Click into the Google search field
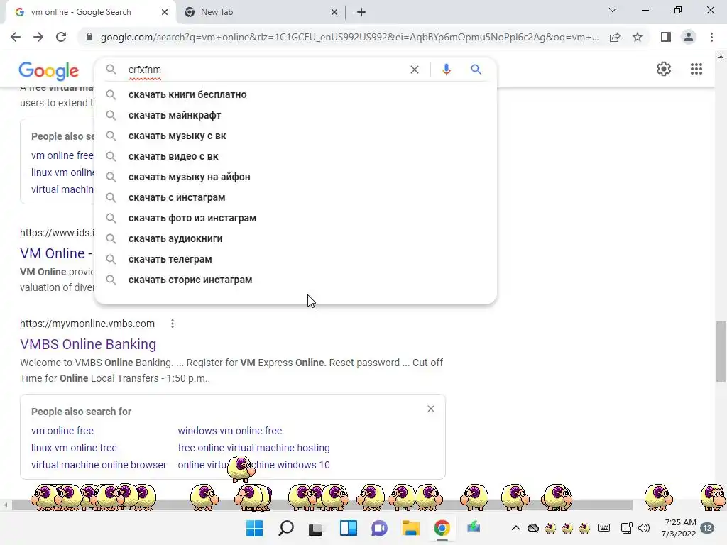Screen dimensions: 727x545 pos(264,70)
